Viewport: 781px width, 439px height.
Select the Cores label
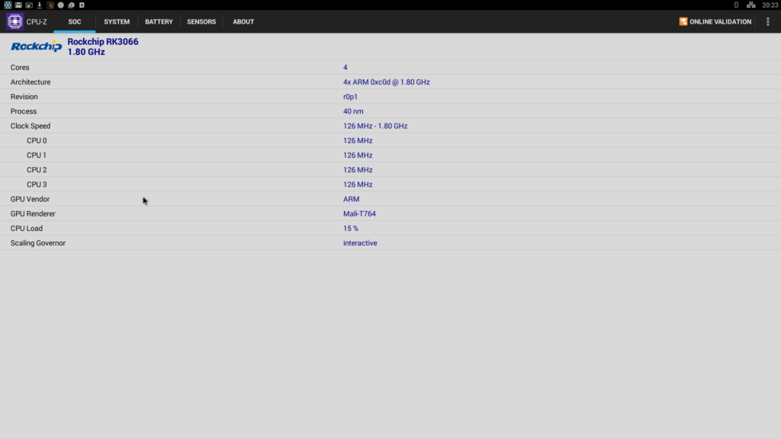20,67
